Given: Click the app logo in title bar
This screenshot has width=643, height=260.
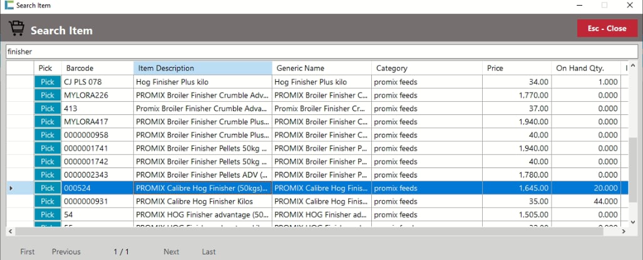Looking at the screenshot, I should [8, 6].
